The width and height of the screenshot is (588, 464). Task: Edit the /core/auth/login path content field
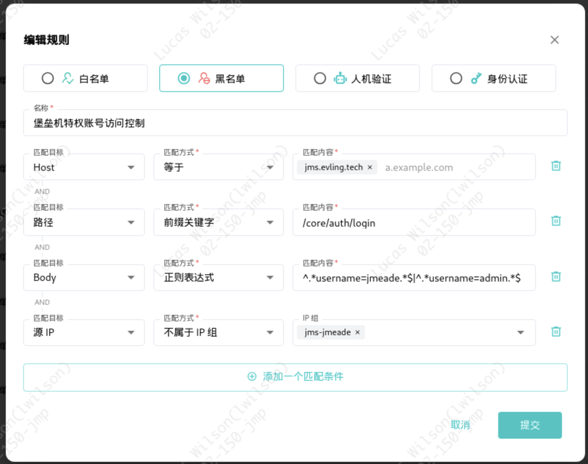(414, 223)
